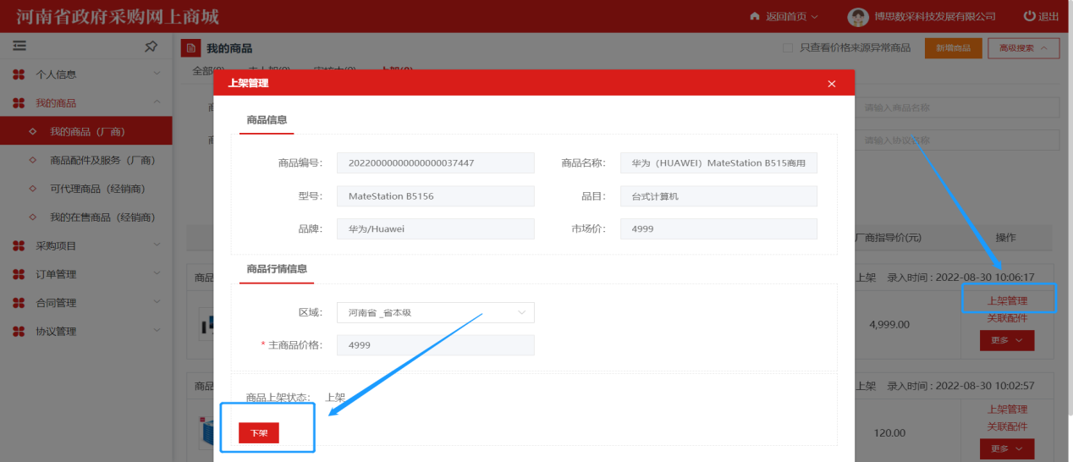Click the 操作 column header
This screenshot has height=462, width=1073.
1005,238
